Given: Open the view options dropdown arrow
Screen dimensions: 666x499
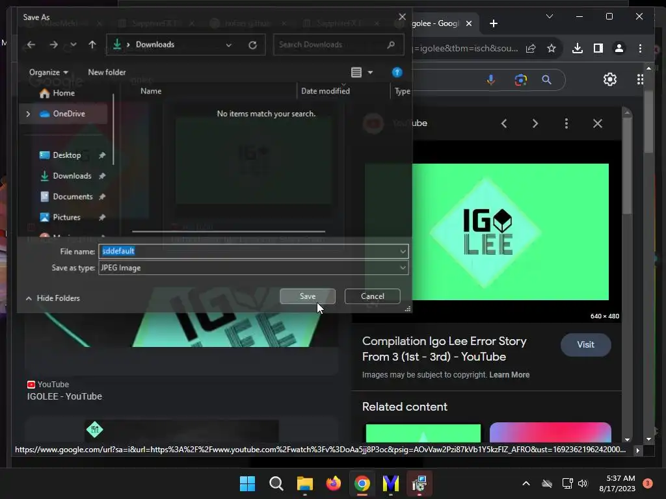Looking at the screenshot, I should point(370,73).
